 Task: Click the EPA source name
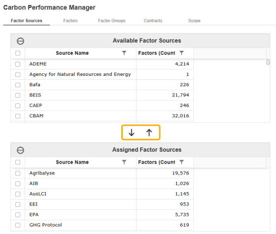coord(34,215)
